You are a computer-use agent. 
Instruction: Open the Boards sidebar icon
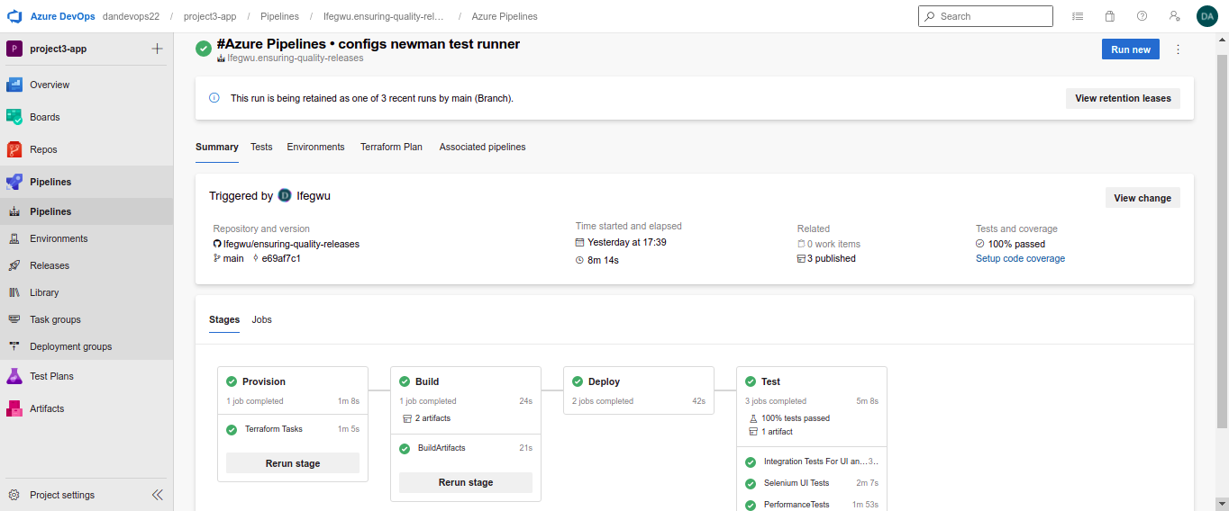[x=14, y=117]
